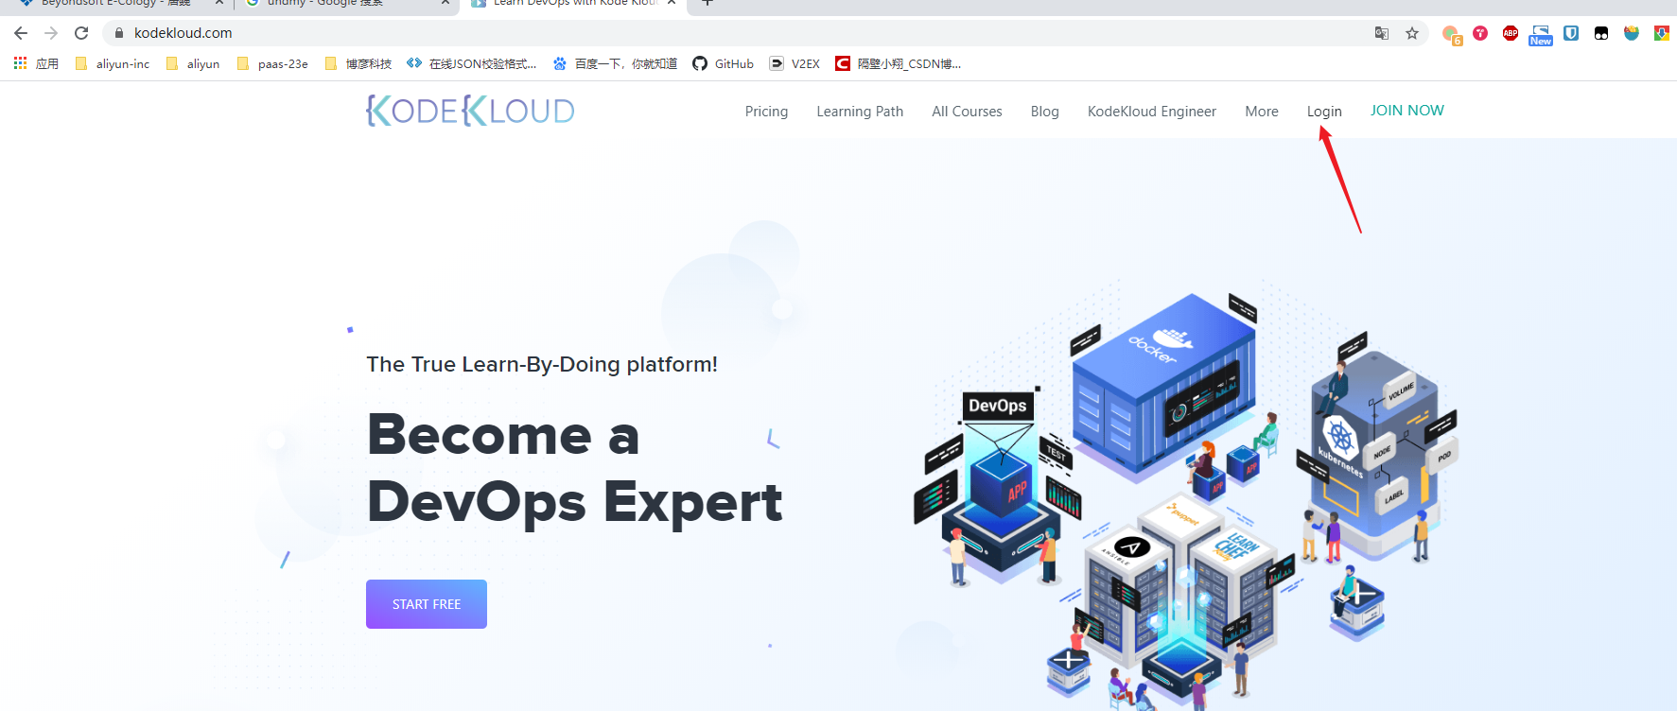This screenshot has width=1677, height=711.
Task: Click the START FREE button
Action: (x=427, y=604)
